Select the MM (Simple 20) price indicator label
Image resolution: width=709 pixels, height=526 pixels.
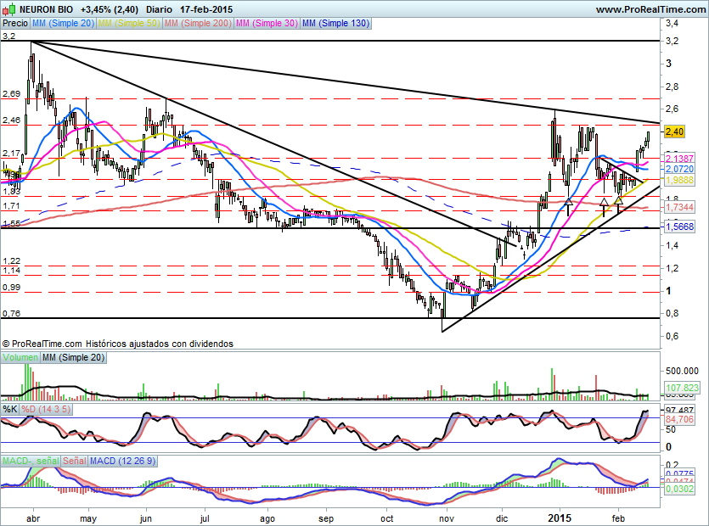pos(63,24)
